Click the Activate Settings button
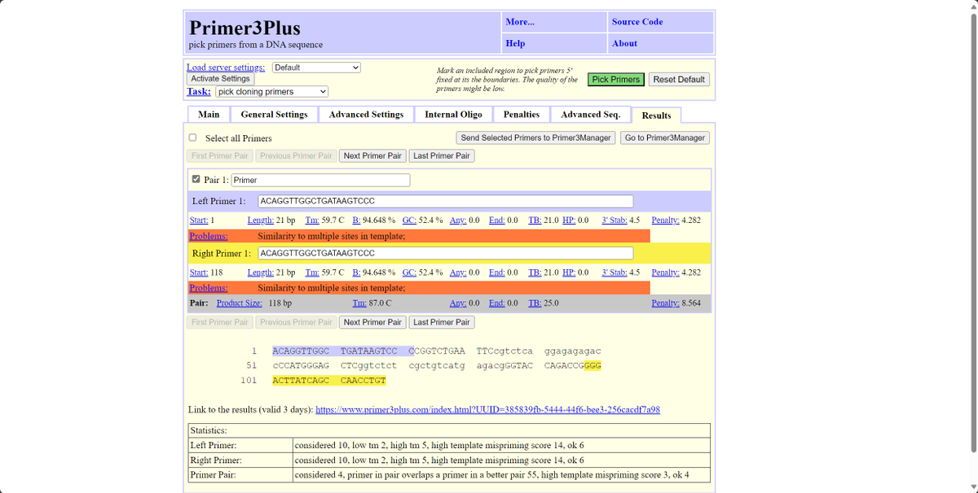The image size is (978, 493). click(x=221, y=79)
